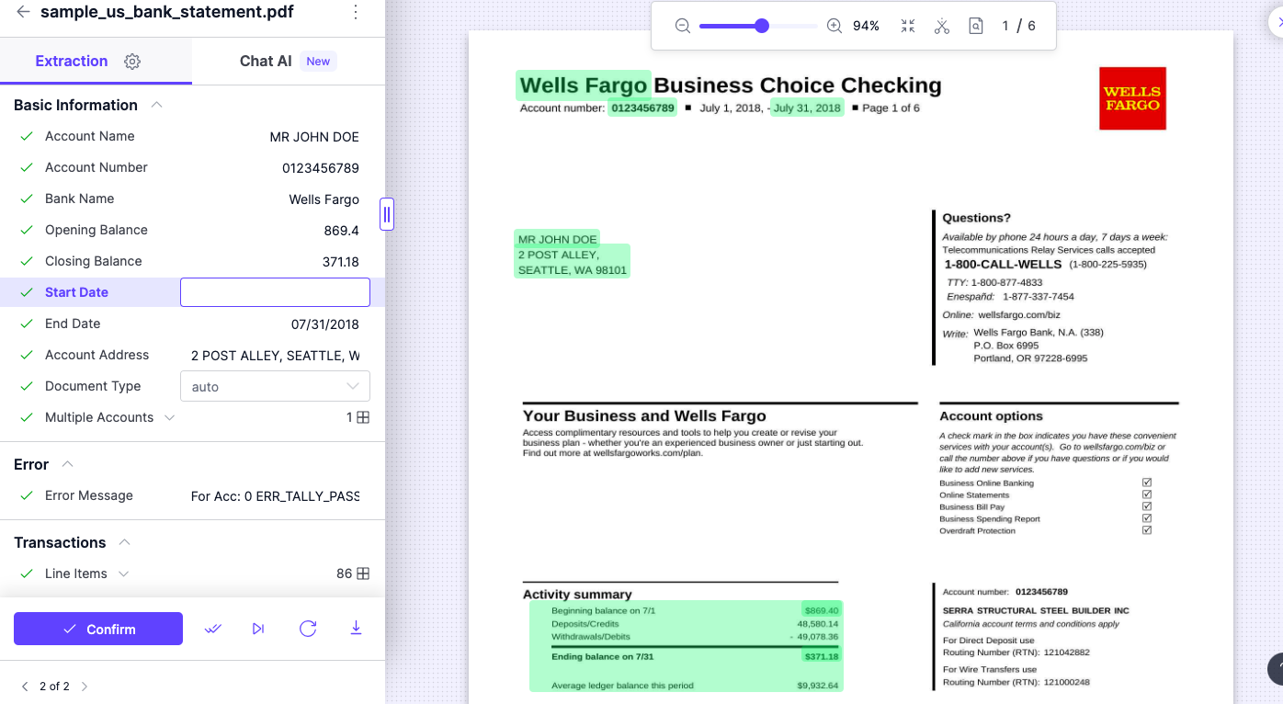Adjust the zoom level slider
Screen dimensions: 1283x704
coord(761,26)
